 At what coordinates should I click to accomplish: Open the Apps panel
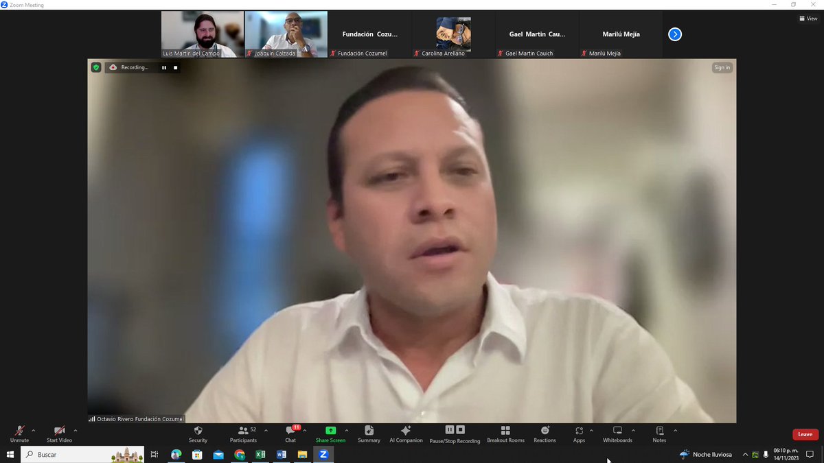579,434
